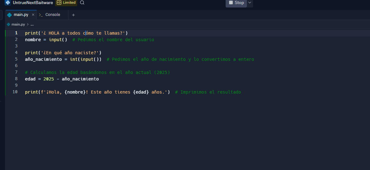Click line number 10 in gutter

[x=15, y=92]
